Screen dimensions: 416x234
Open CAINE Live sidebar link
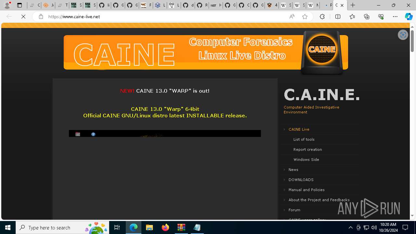pos(299,129)
